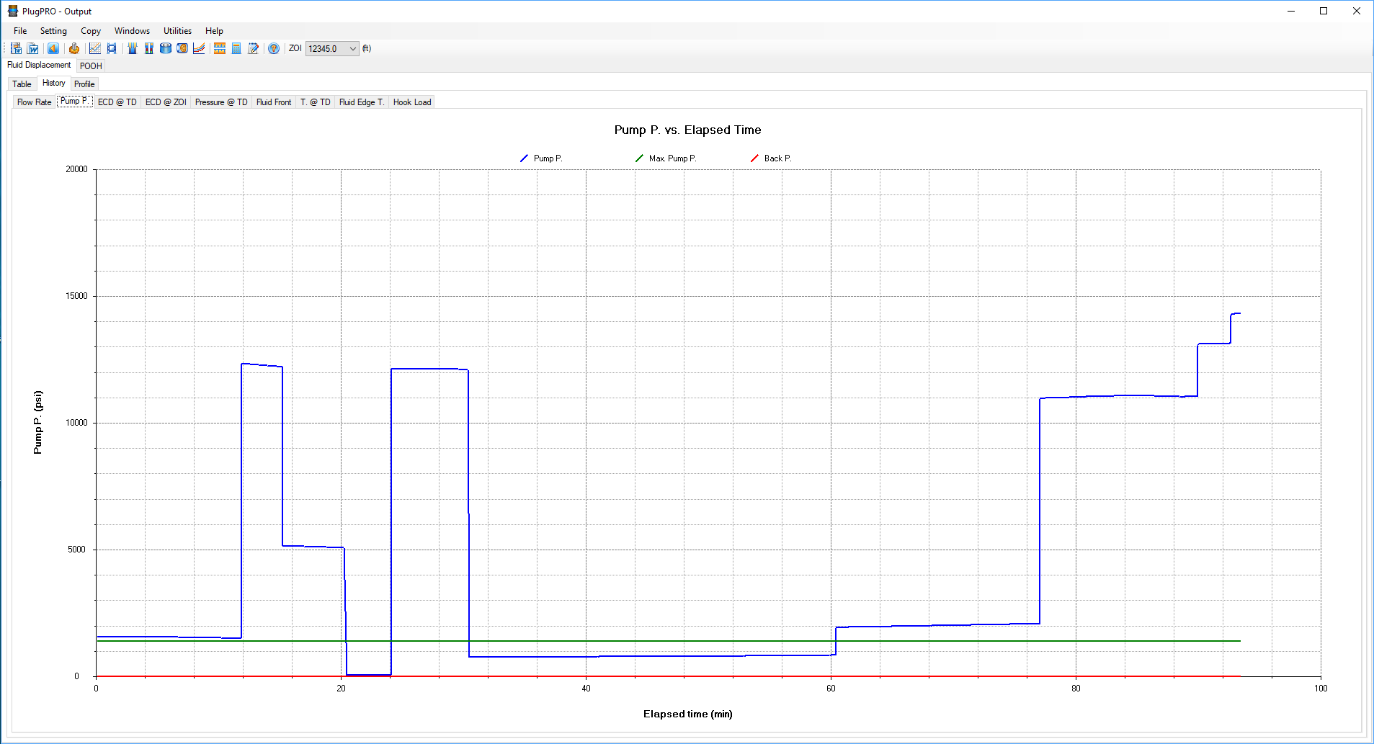This screenshot has height=744, width=1374.
Task: Click the film strip animation icon
Action: tap(112, 48)
